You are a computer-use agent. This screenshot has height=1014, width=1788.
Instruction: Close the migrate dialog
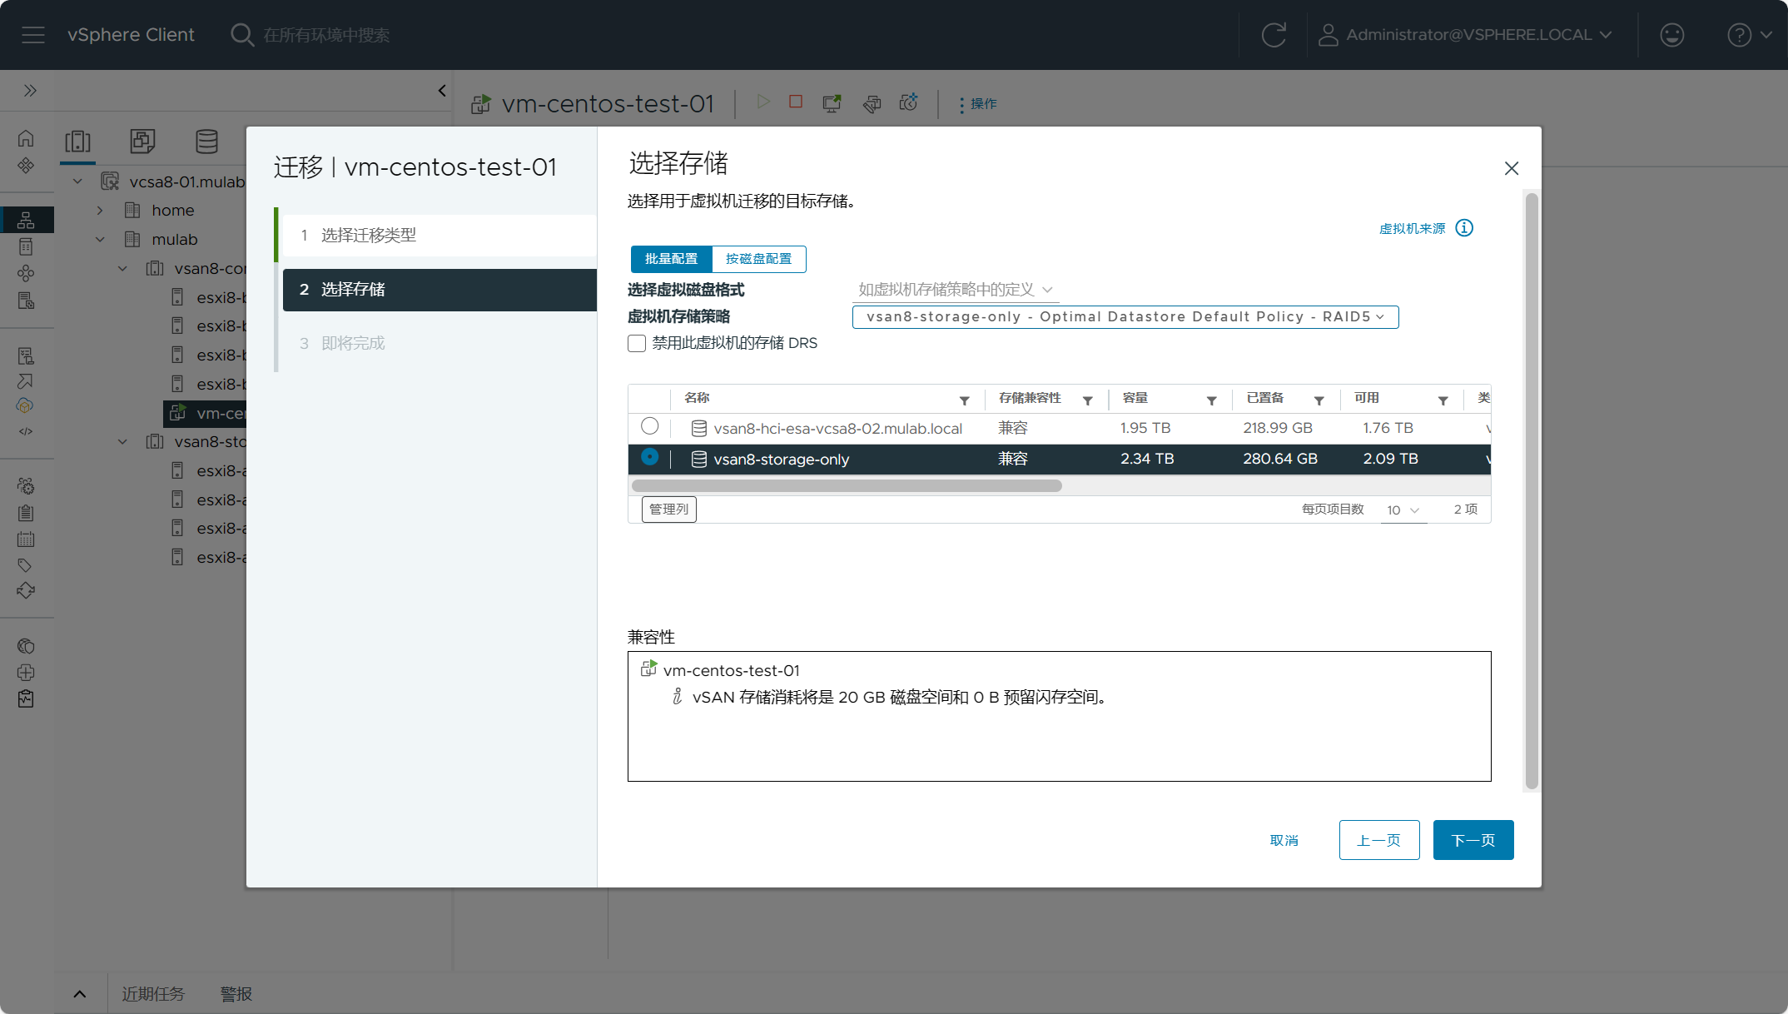pyautogui.click(x=1512, y=168)
